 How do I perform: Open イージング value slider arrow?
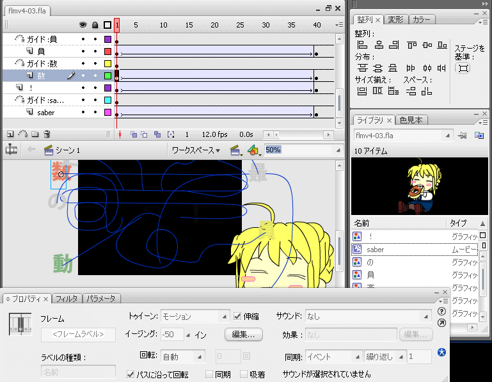point(188,335)
